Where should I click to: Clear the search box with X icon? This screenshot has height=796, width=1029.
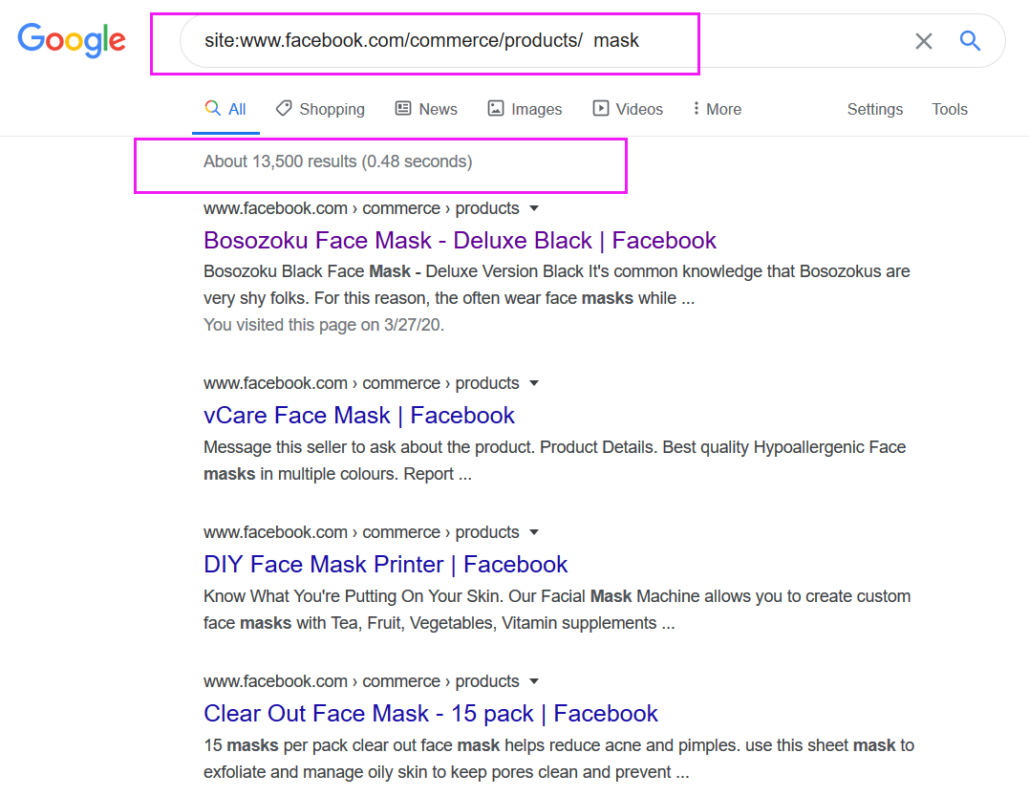923,41
